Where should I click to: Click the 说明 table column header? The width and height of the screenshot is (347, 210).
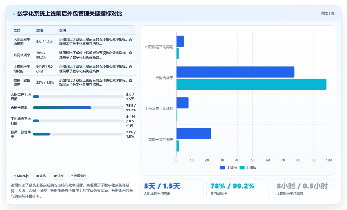62,30
